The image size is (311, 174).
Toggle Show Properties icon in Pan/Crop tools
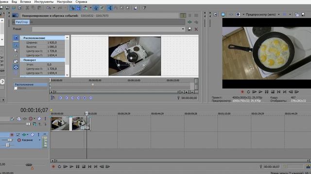[16, 38]
